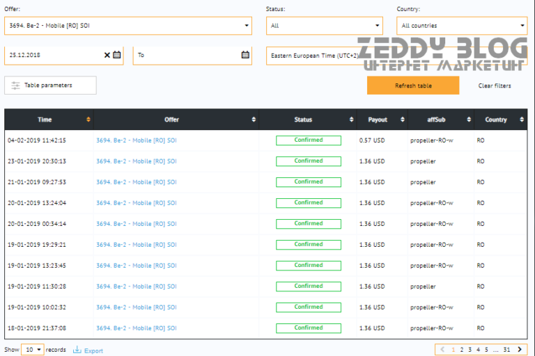Go to next page arrow
535x356 pixels.
(520, 350)
